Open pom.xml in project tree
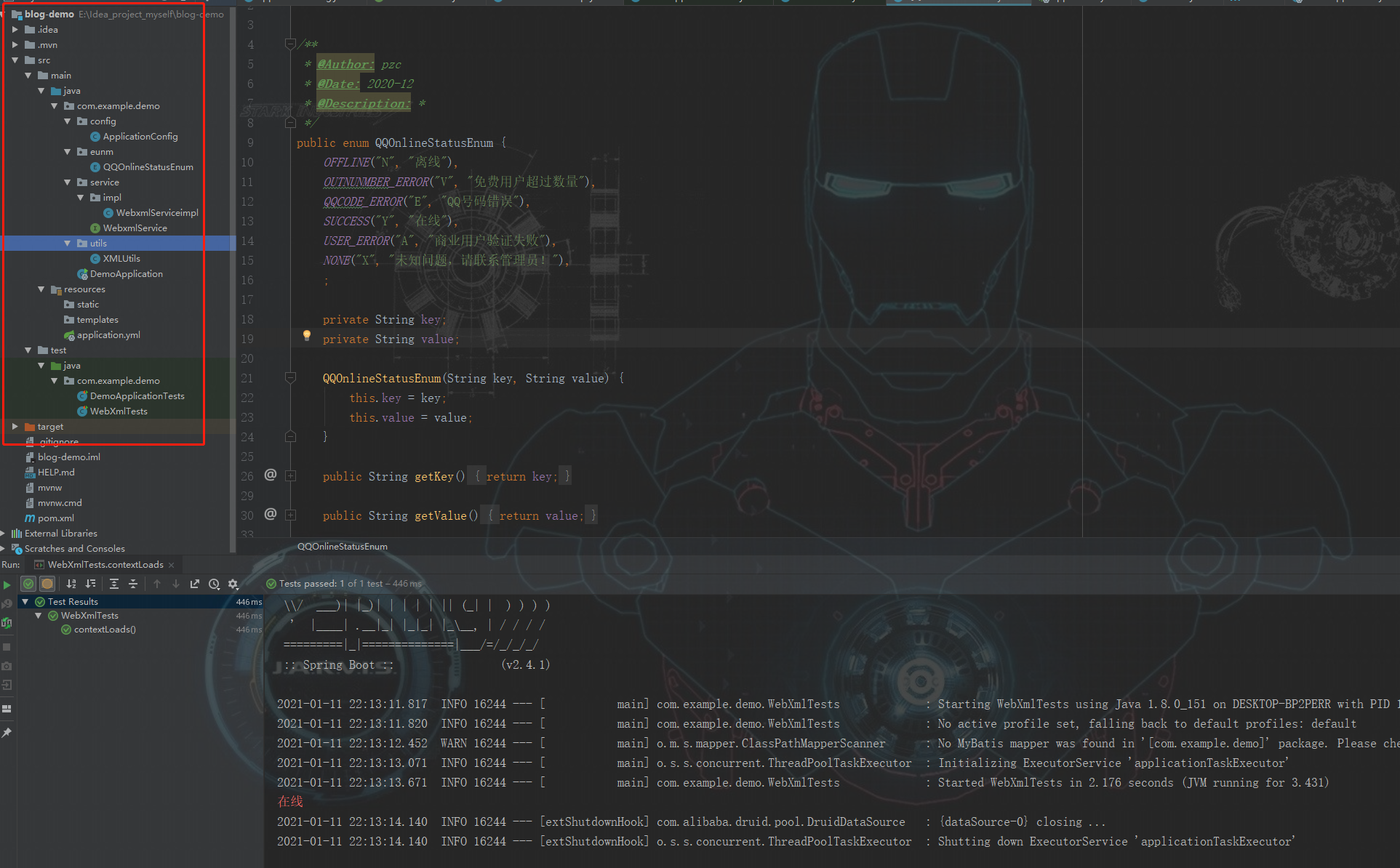 tap(55, 518)
